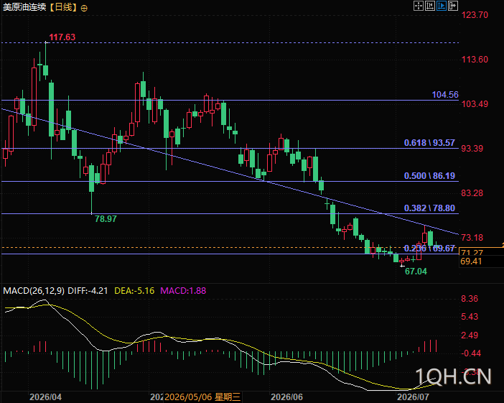Click the 78.97 swing low label
Screen dimensions: 504x403
click(106, 219)
